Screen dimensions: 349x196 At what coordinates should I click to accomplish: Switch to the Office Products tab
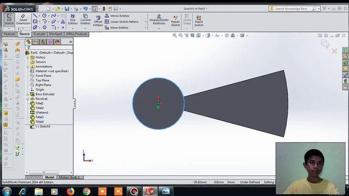[76, 34]
